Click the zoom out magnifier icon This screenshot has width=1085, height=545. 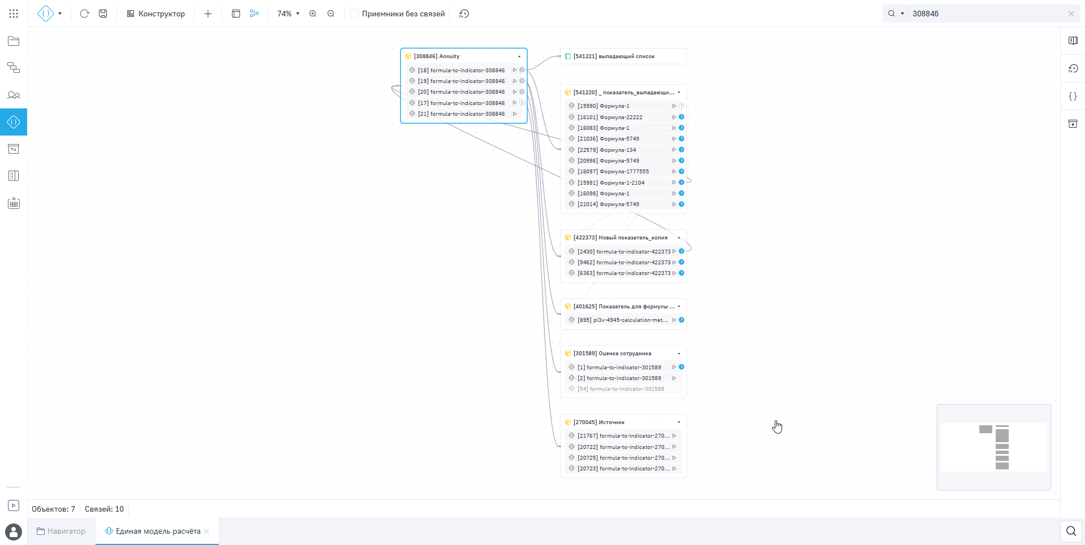331,14
